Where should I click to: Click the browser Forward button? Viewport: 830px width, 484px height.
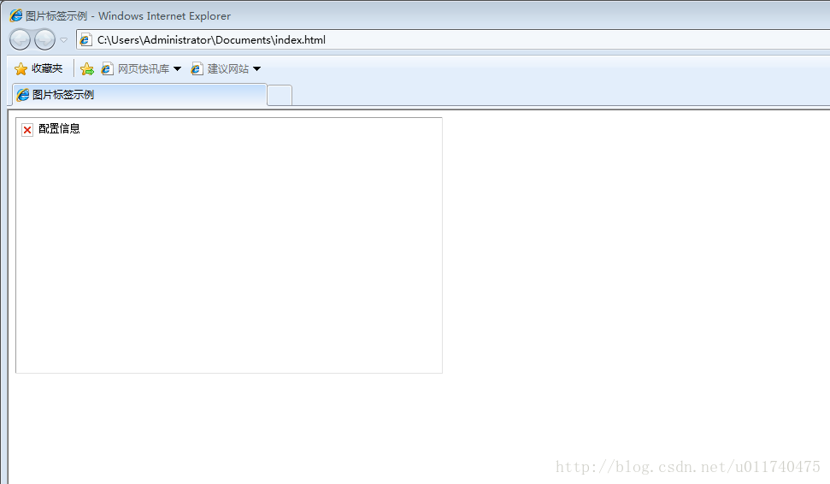click(44, 39)
